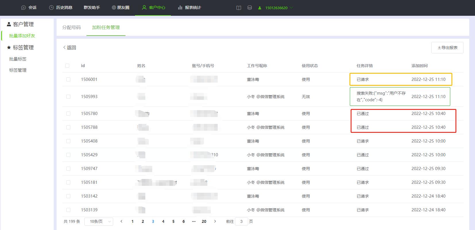475x230 pixels.
Task: Click time 2022-12-24 18:40 in row 1503139
Action: (428, 210)
